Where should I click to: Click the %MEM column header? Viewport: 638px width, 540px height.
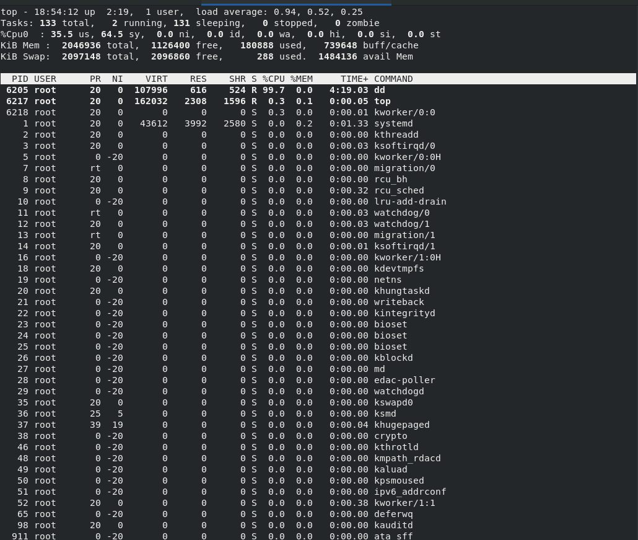point(302,79)
